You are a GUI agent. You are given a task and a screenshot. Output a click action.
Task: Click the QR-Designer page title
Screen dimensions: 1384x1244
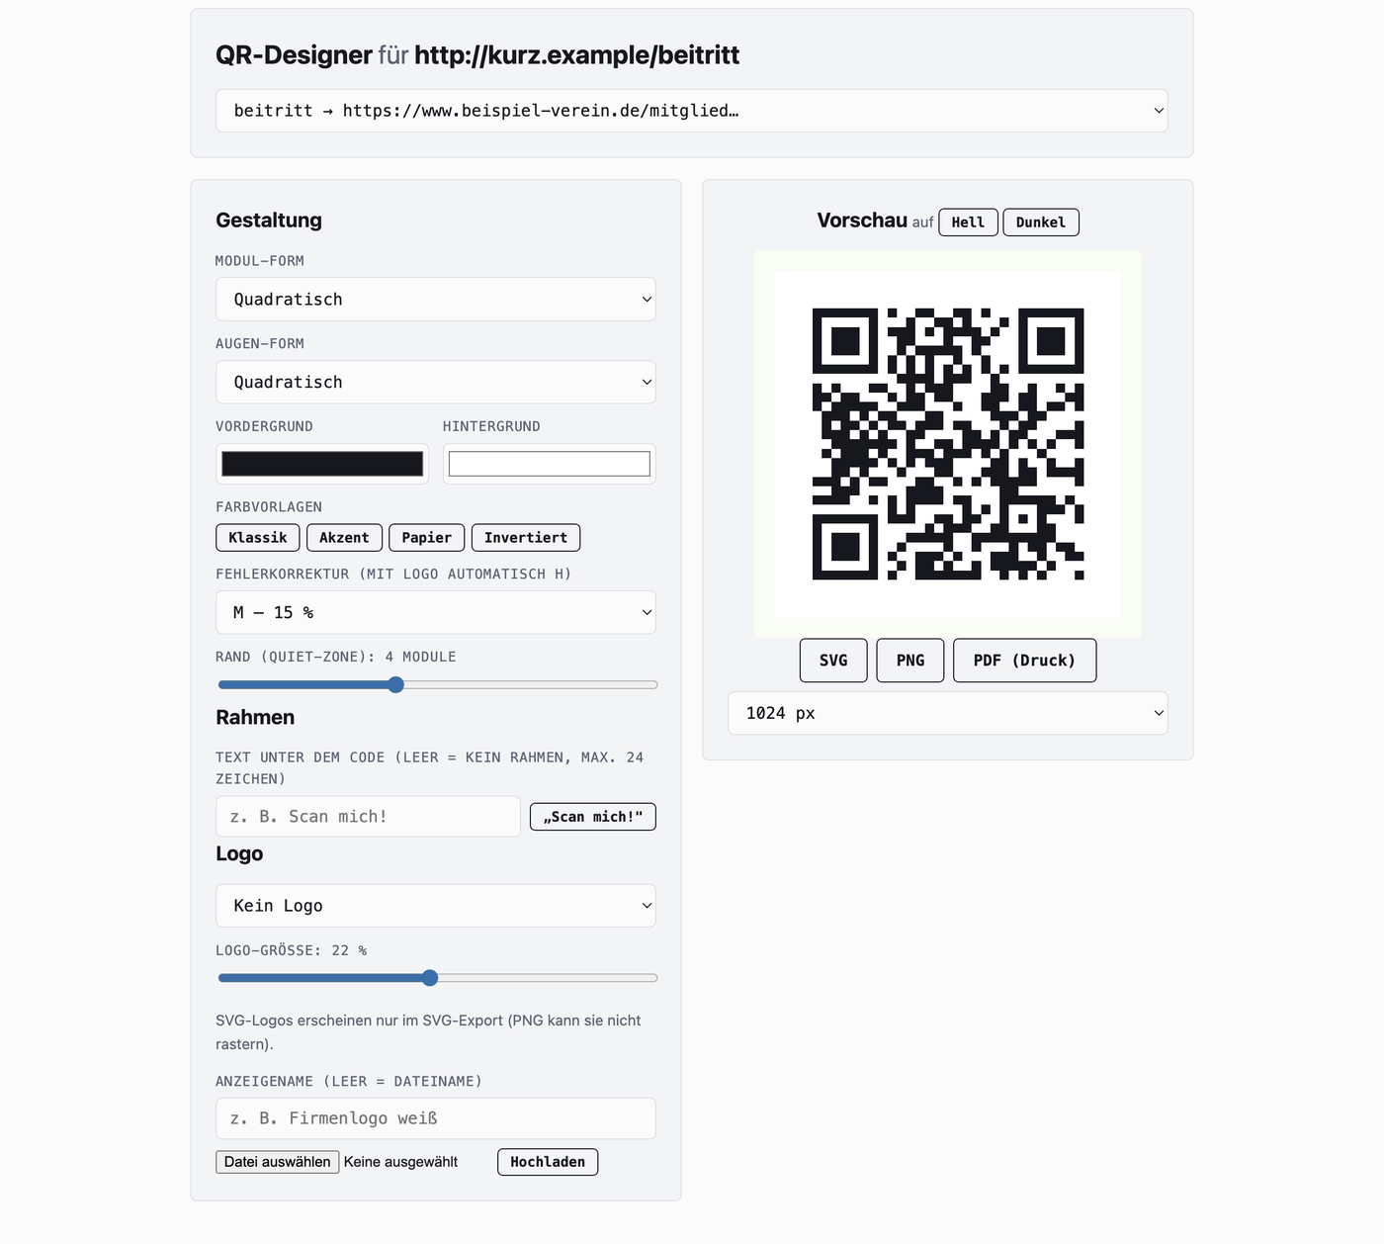click(x=477, y=55)
